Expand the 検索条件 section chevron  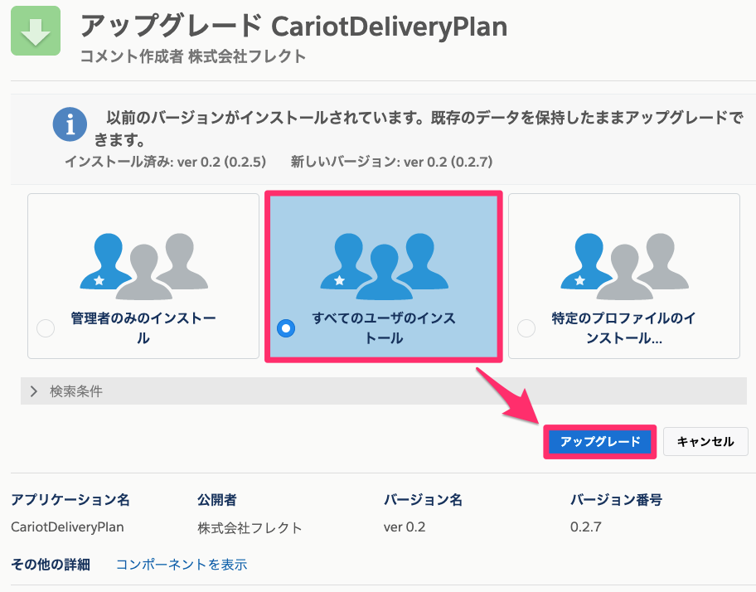[34, 391]
